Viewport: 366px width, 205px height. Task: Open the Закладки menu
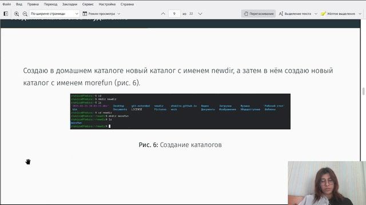click(x=70, y=4)
